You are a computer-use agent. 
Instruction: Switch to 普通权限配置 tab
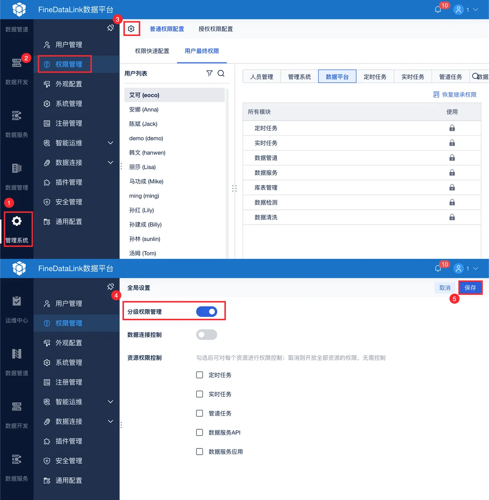click(x=167, y=29)
